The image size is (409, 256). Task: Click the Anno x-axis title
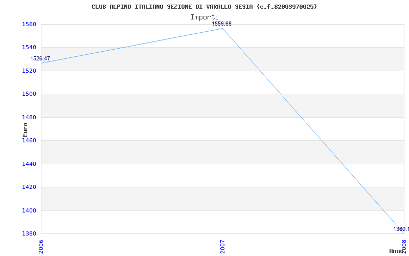396,251
